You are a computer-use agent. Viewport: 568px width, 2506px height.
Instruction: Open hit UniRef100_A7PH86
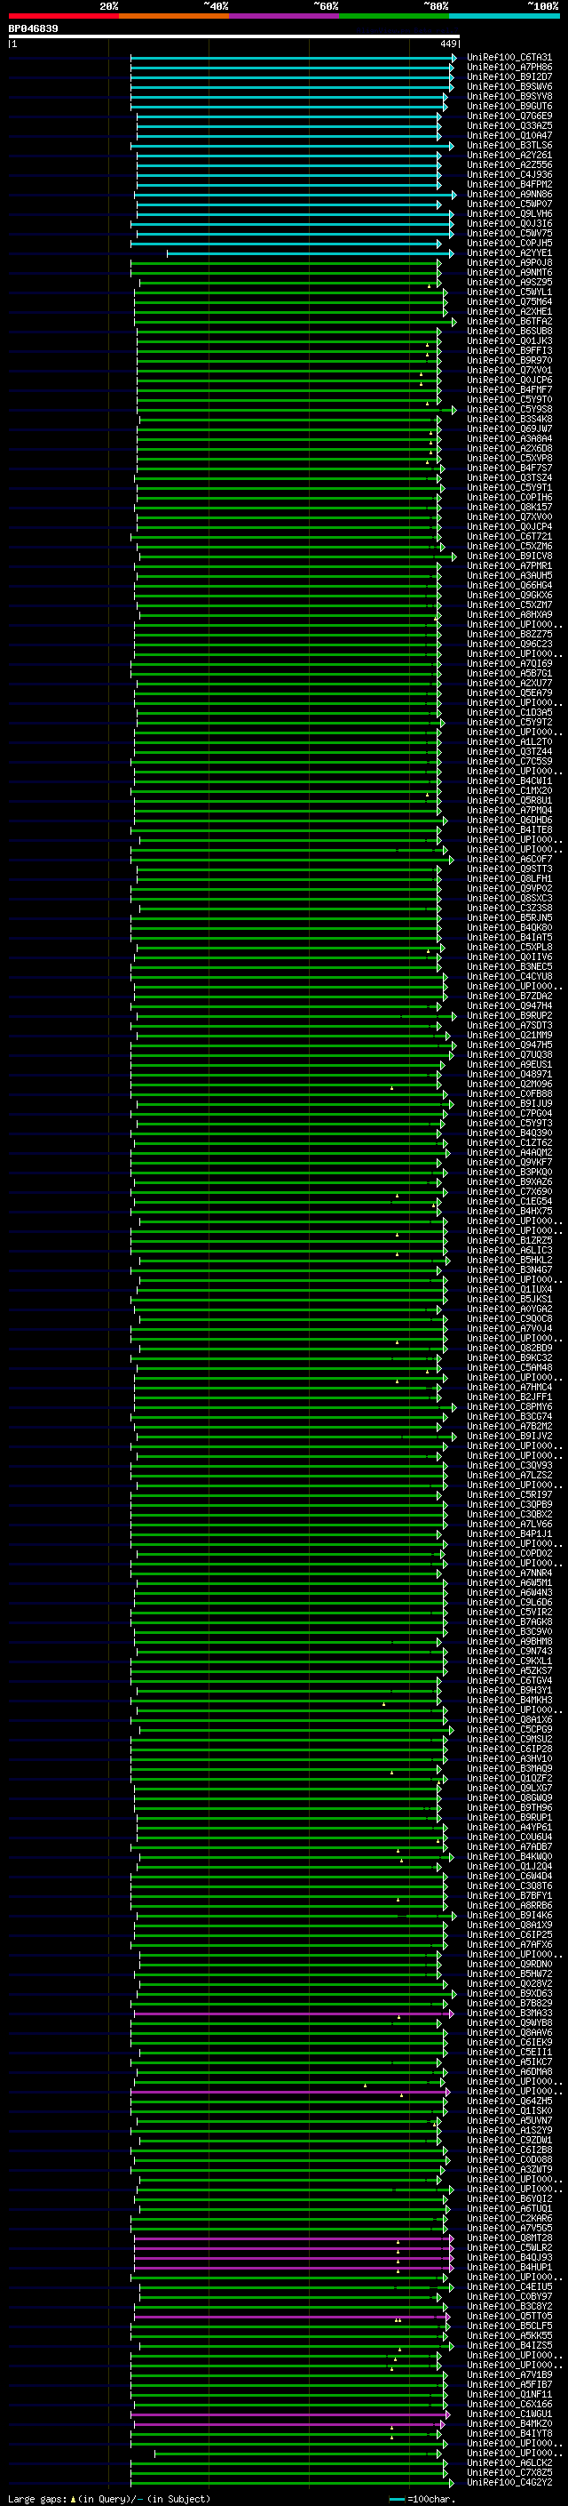[x=509, y=68]
